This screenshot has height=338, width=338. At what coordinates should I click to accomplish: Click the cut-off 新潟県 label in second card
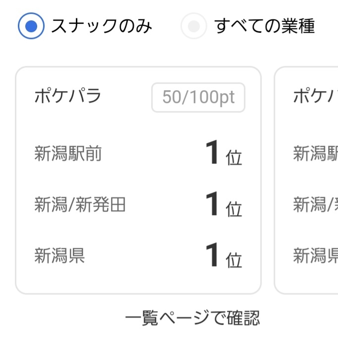click(x=315, y=256)
